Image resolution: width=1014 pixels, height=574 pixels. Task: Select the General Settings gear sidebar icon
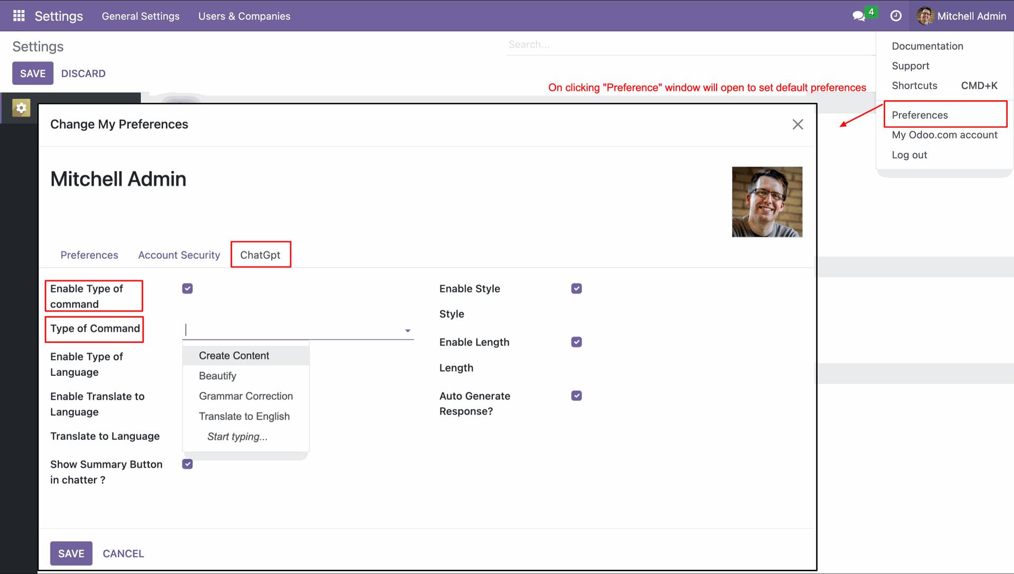point(21,108)
